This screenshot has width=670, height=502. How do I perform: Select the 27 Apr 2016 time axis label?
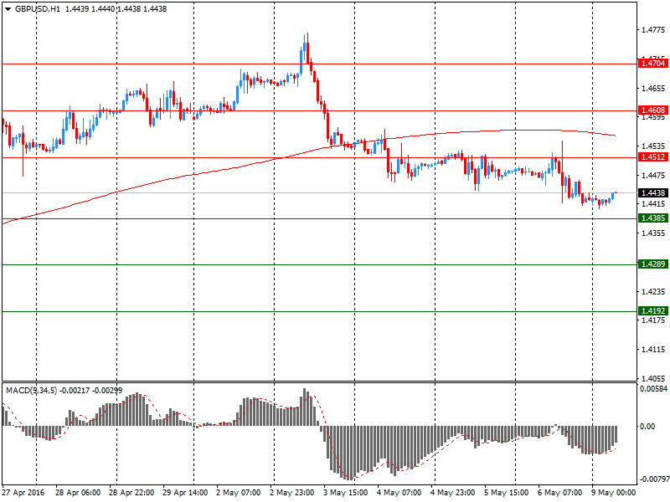click(23, 493)
